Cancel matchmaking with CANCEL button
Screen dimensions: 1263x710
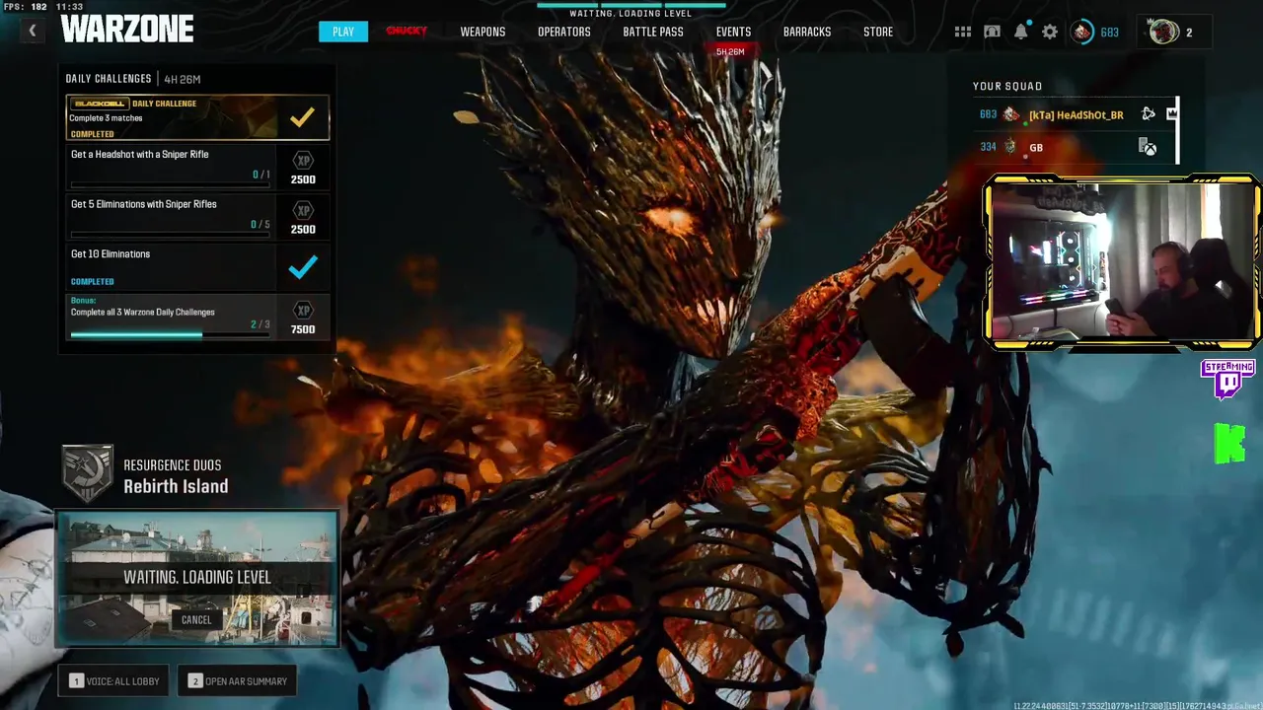196,619
